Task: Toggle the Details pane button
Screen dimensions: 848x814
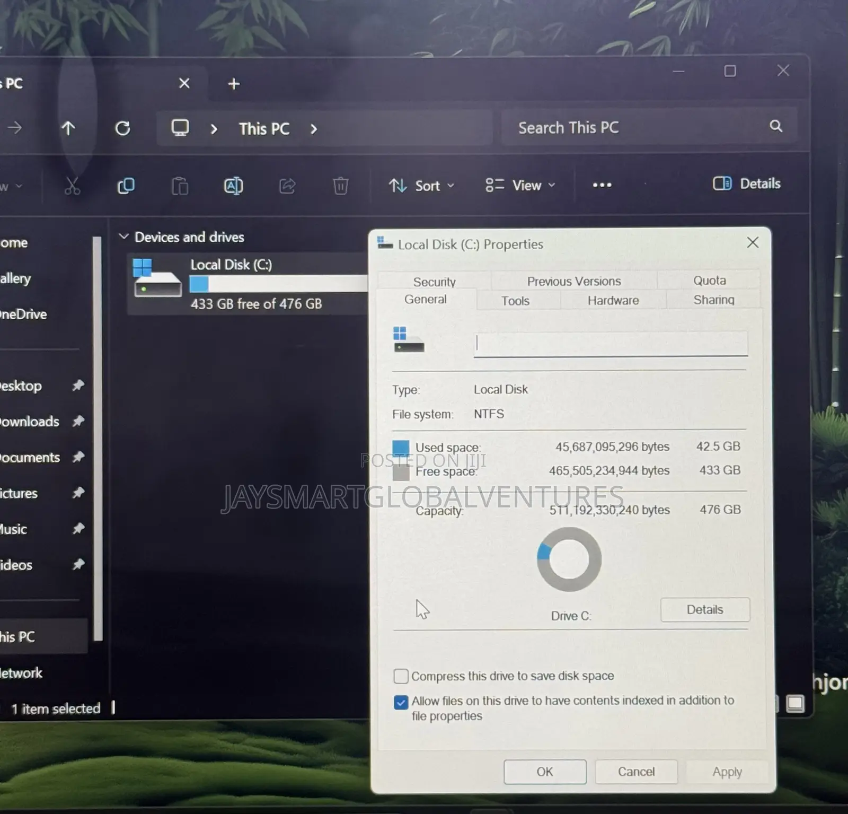Action: (x=747, y=183)
